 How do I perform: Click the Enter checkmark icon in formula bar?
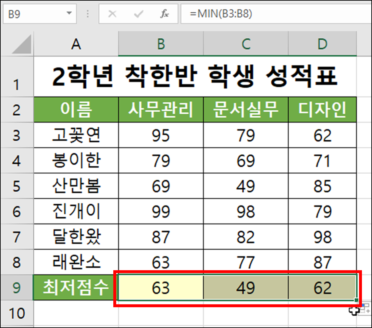point(139,14)
